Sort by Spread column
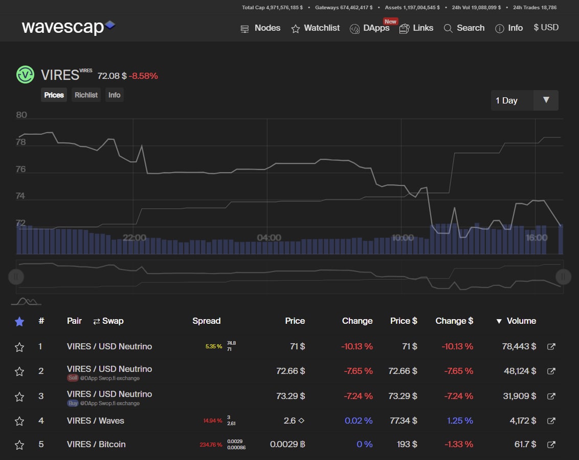Screen dimensions: 579x460 click(207, 321)
